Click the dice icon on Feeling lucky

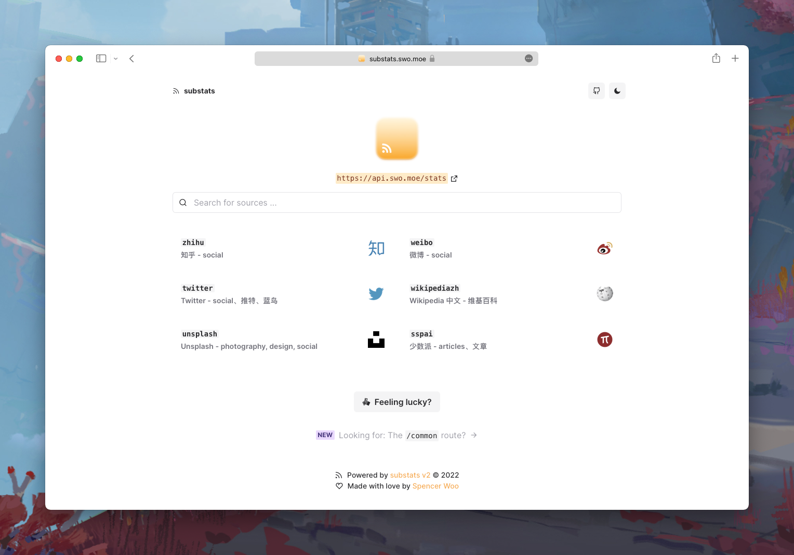(366, 402)
